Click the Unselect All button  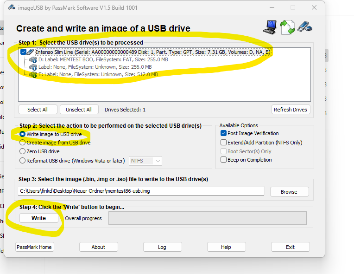pyautogui.click(x=79, y=110)
